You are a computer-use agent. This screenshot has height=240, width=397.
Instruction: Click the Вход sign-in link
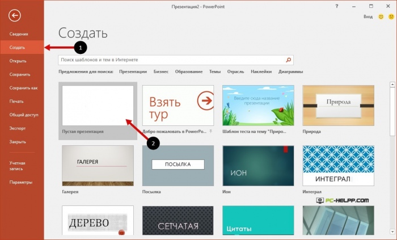coord(369,18)
